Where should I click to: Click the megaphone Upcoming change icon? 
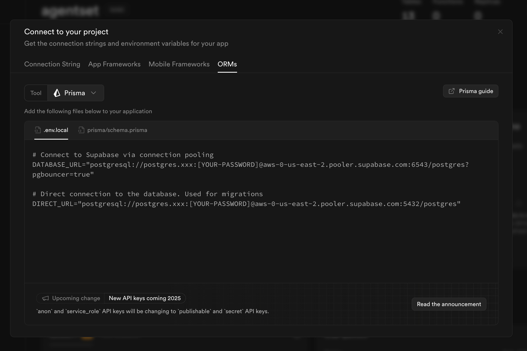pyautogui.click(x=46, y=298)
